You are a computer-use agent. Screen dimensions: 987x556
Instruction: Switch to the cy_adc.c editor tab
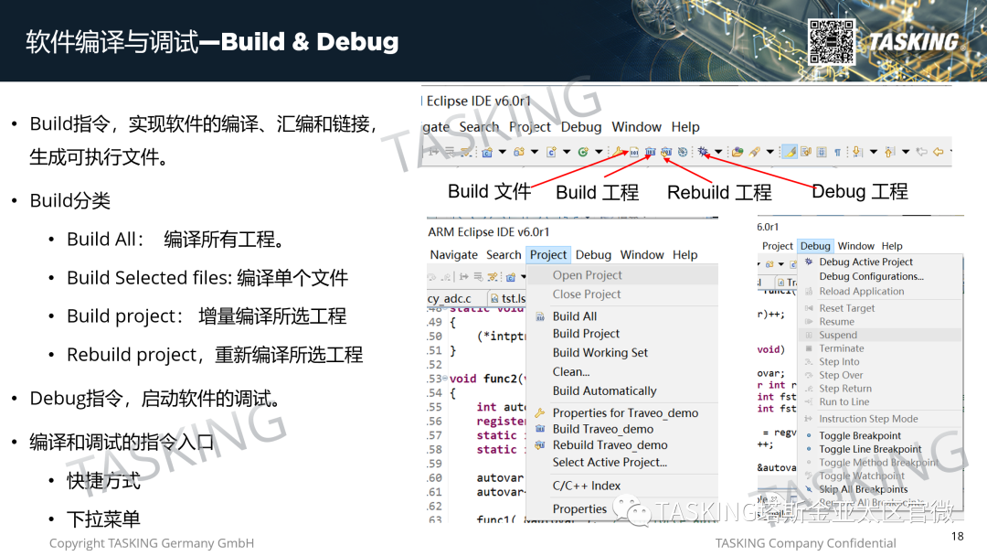click(455, 298)
